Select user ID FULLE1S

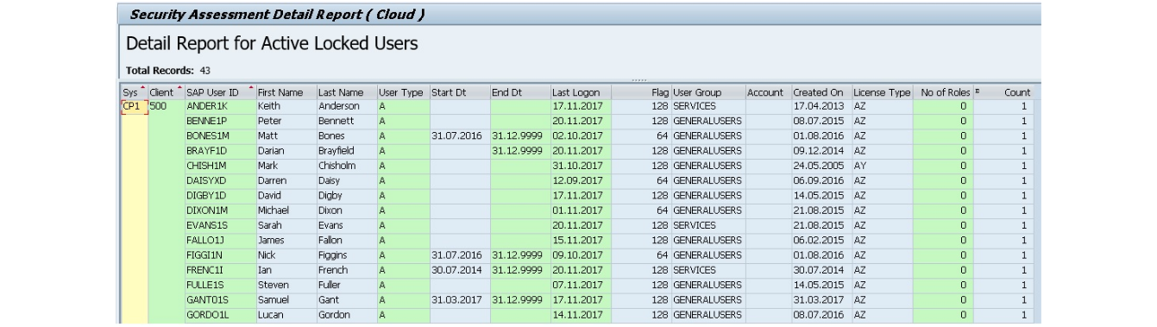(220, 284)
